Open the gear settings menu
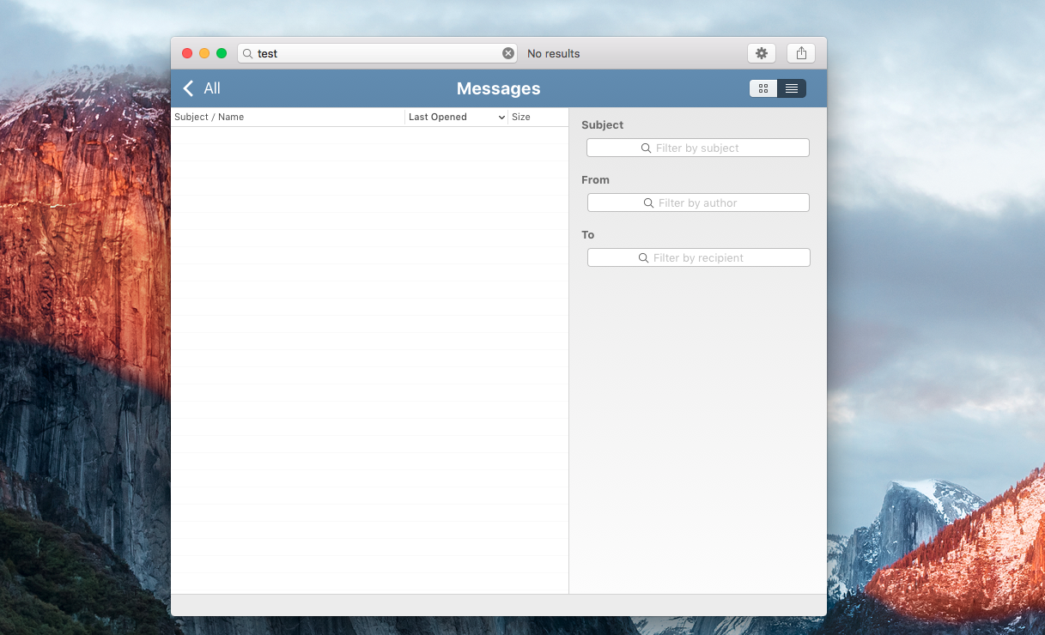The width and height of the screenshot is (1045, 635). (761, 53)
